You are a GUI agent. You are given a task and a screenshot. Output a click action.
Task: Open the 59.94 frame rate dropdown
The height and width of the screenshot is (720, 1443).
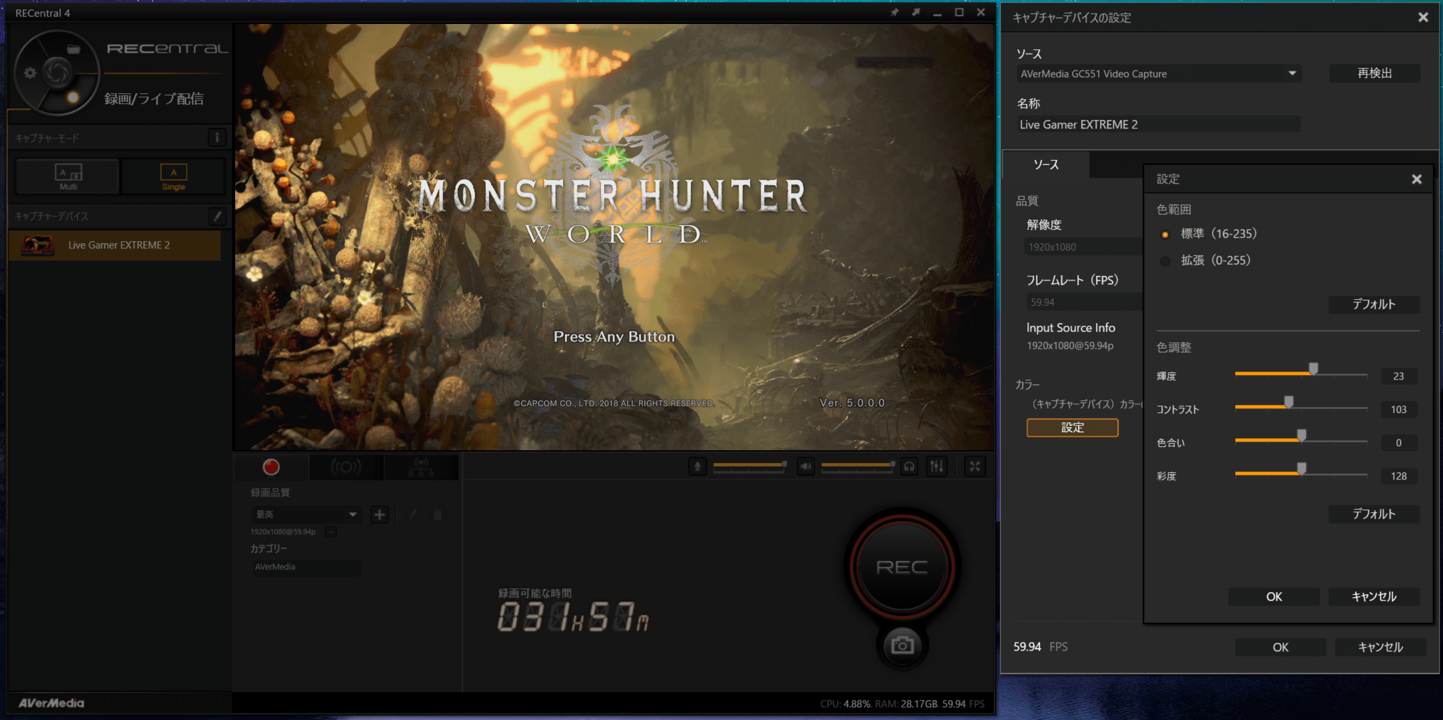(x=1085, y=302)
